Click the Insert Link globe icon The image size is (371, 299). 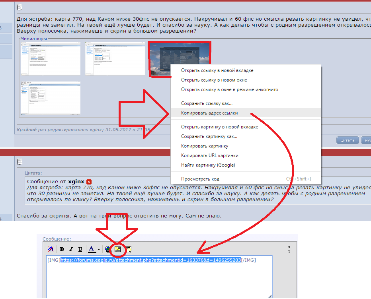108,249
